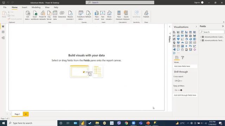Switch to the Modeling tab

click(36, 7)
